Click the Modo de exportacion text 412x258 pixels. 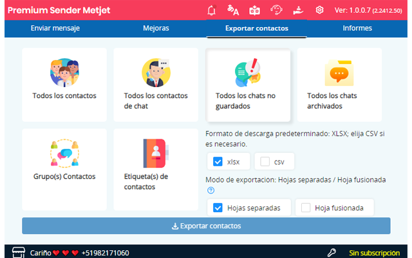click(x=295, y=180)
